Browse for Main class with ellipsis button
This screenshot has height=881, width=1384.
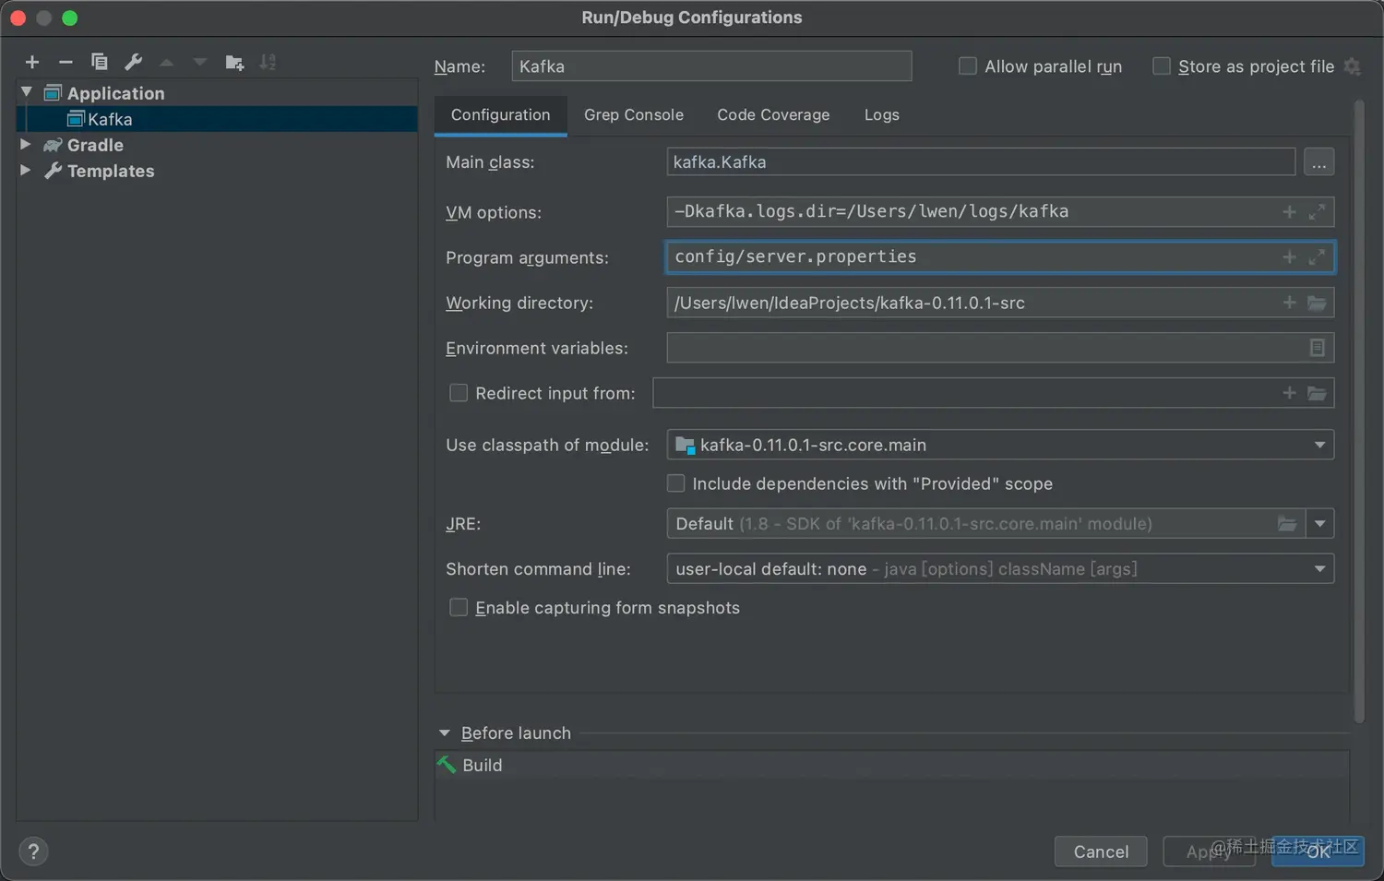1319,162
